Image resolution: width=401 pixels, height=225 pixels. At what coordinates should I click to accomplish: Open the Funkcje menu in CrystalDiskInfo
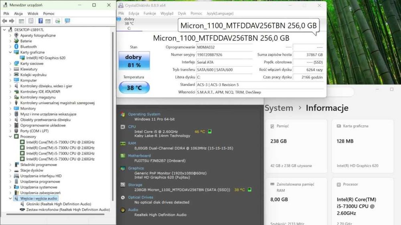(x=150, y=13)
